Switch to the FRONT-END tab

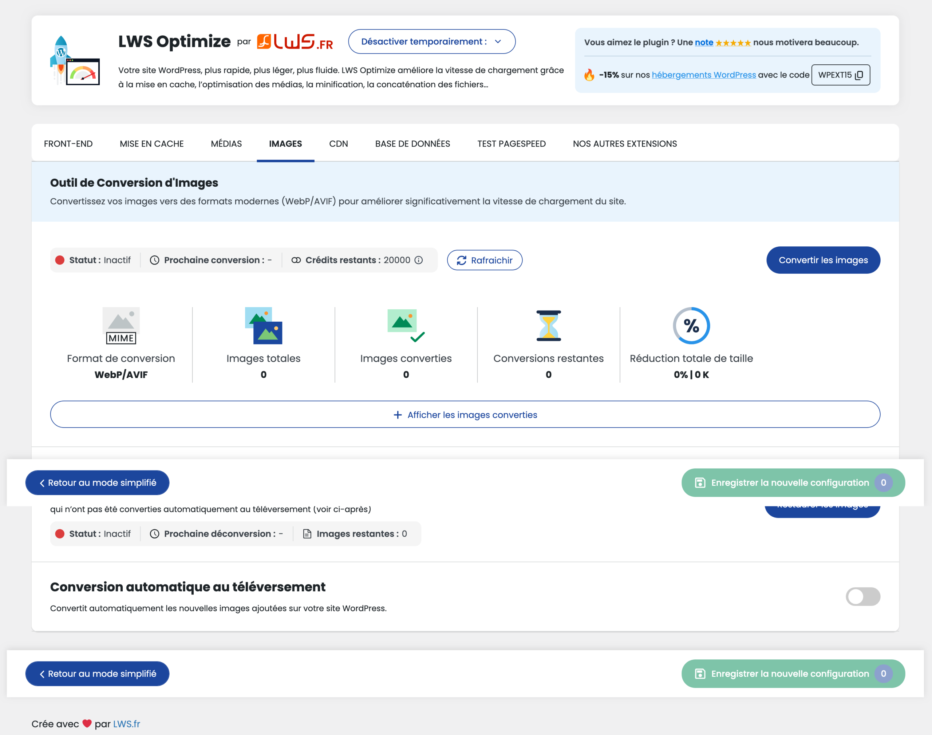point(68,144)
